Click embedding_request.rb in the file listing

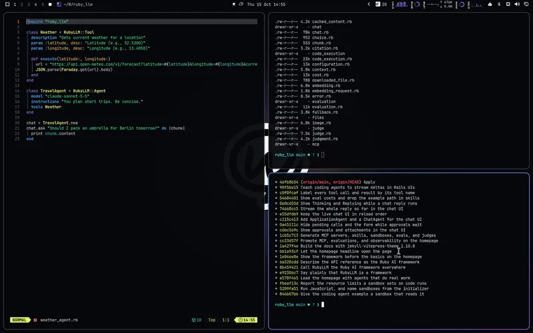tap(336, 91)
